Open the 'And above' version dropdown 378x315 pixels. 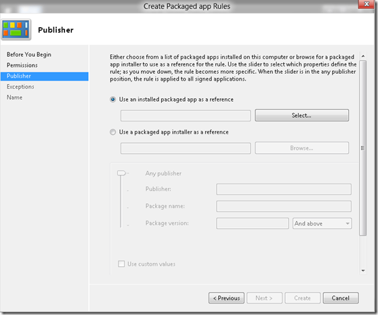pos(322,224)
